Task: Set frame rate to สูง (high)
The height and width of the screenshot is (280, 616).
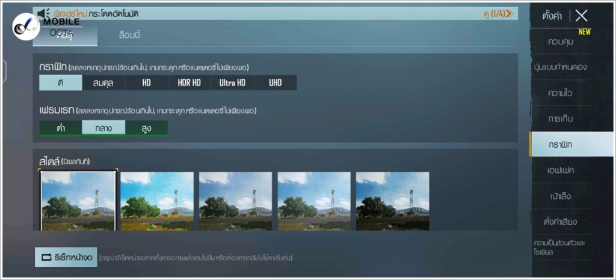Action: tap(146, 128)
